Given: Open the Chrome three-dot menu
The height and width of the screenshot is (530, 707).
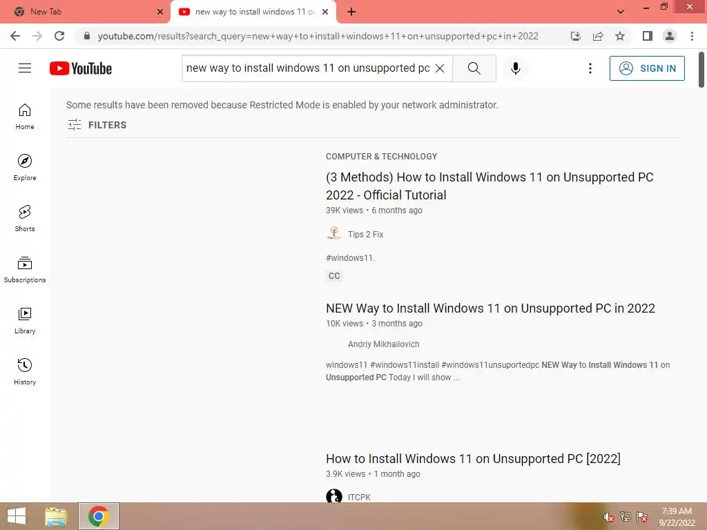Looking at the screenshot, I should [692, 36].
